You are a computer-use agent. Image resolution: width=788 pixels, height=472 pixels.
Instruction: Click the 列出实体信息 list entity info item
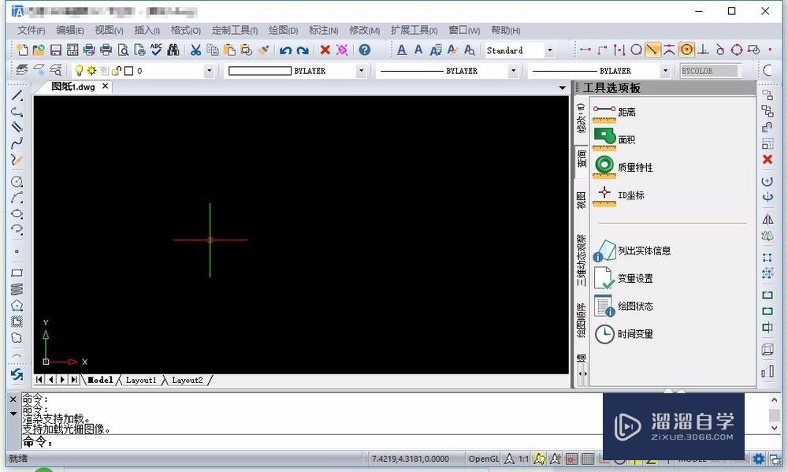coord(645,250)
